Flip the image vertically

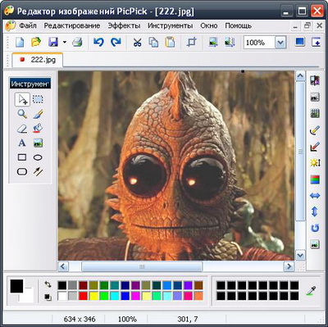pos(315,211)
